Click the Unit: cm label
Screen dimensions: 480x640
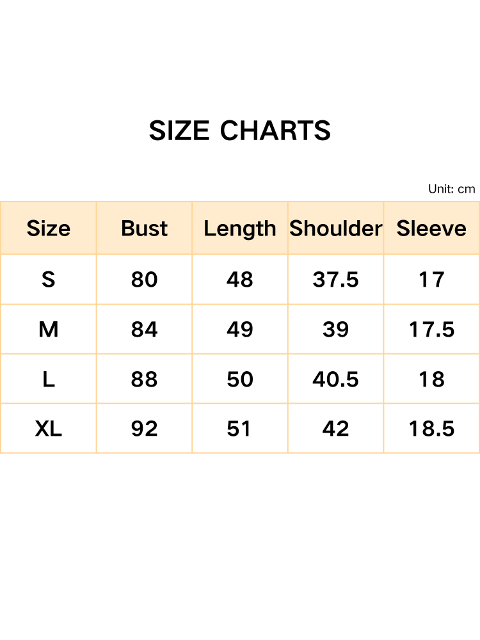pos(451,189)
